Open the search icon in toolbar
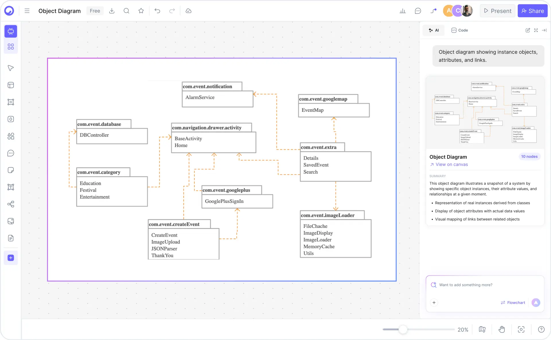This screenshot has height=340, width=551. [126, 11]
